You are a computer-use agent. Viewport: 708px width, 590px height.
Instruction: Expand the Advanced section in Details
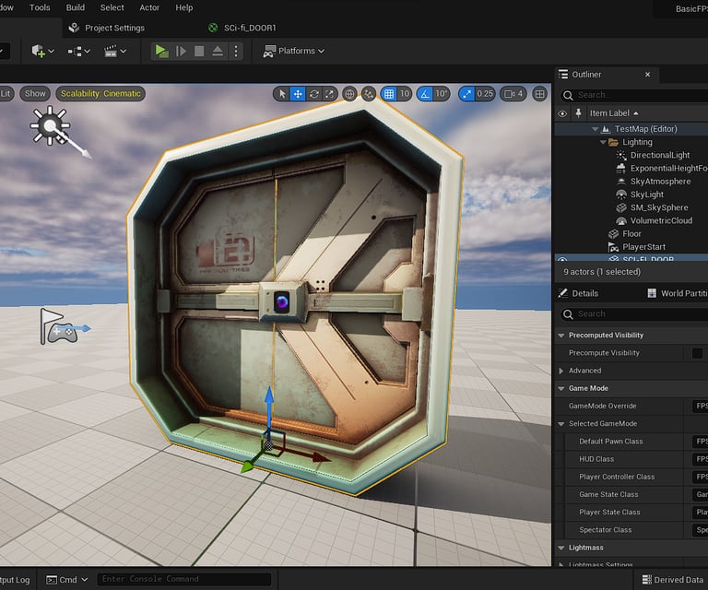561,371
